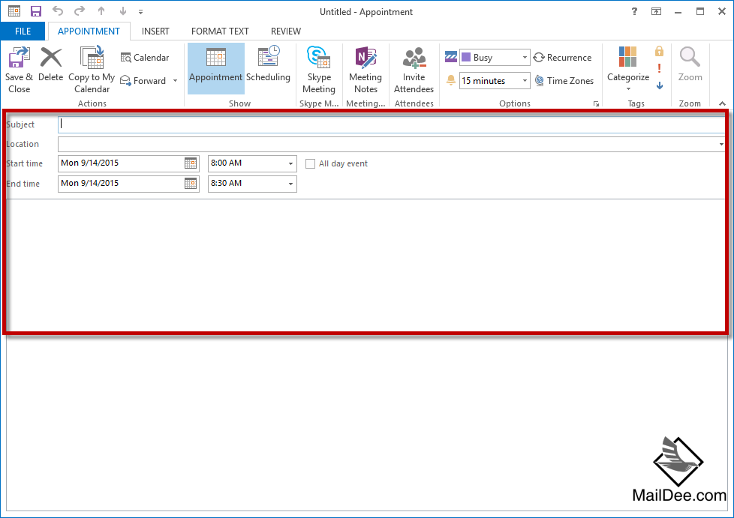Click End time date field
This screenshot has width=734, height=518.
121,183
